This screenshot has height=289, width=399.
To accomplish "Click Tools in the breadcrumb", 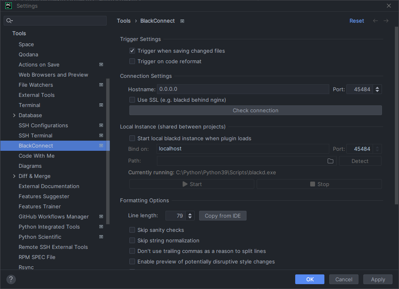I will (x=124, y=21).
